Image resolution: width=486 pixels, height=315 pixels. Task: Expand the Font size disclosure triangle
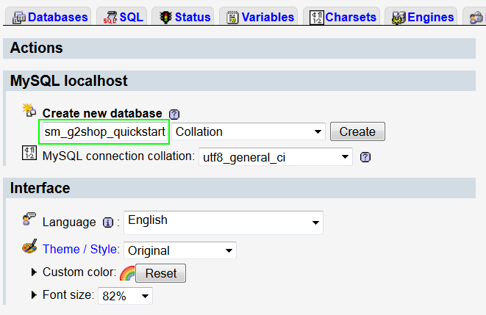click(x=34, y=295)
